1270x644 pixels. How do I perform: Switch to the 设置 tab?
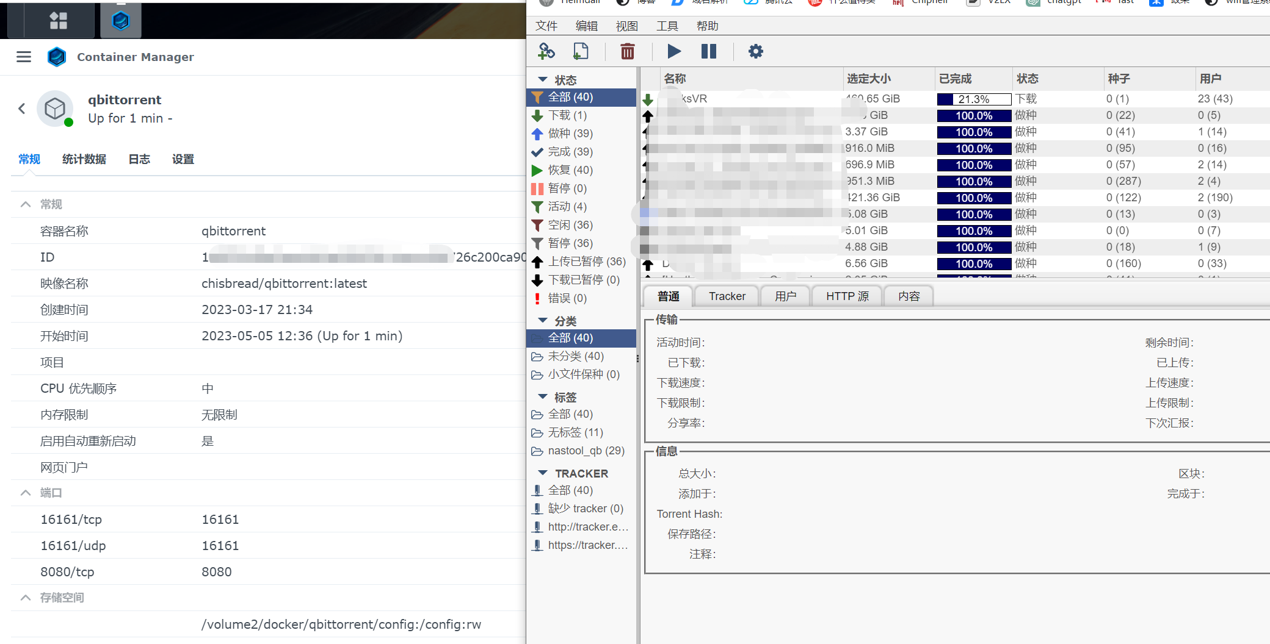(183, 159)
